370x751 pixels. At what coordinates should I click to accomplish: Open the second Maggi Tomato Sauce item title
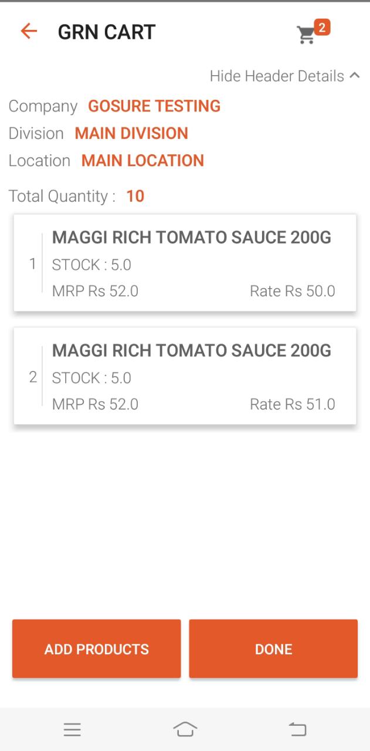coord(191,351)
